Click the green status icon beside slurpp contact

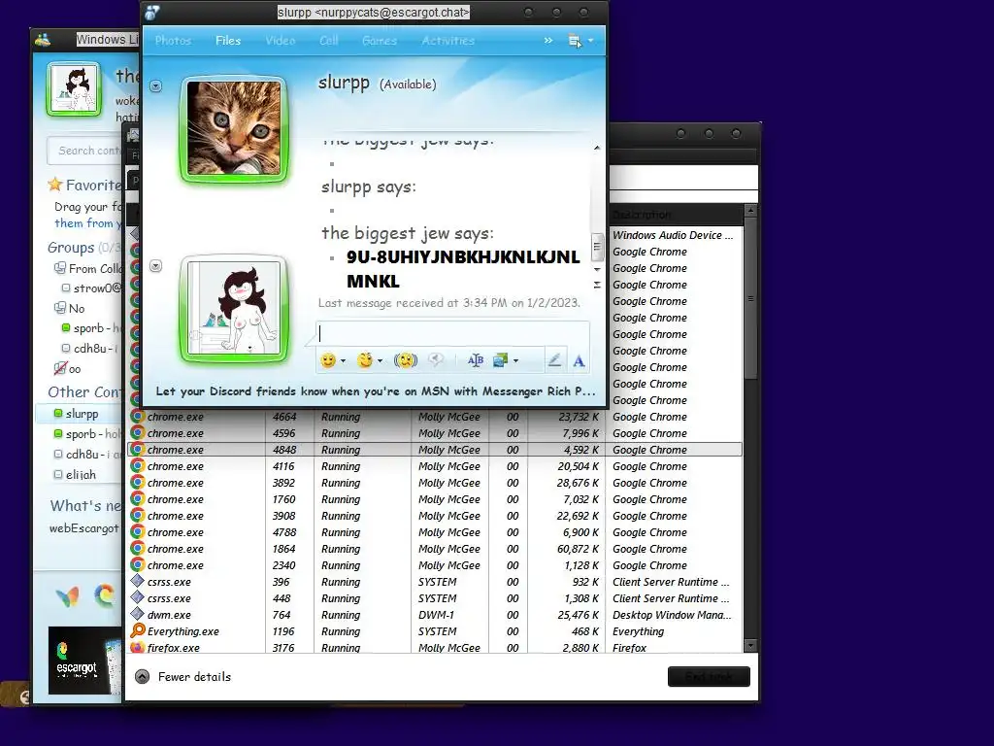pos(58,413)
